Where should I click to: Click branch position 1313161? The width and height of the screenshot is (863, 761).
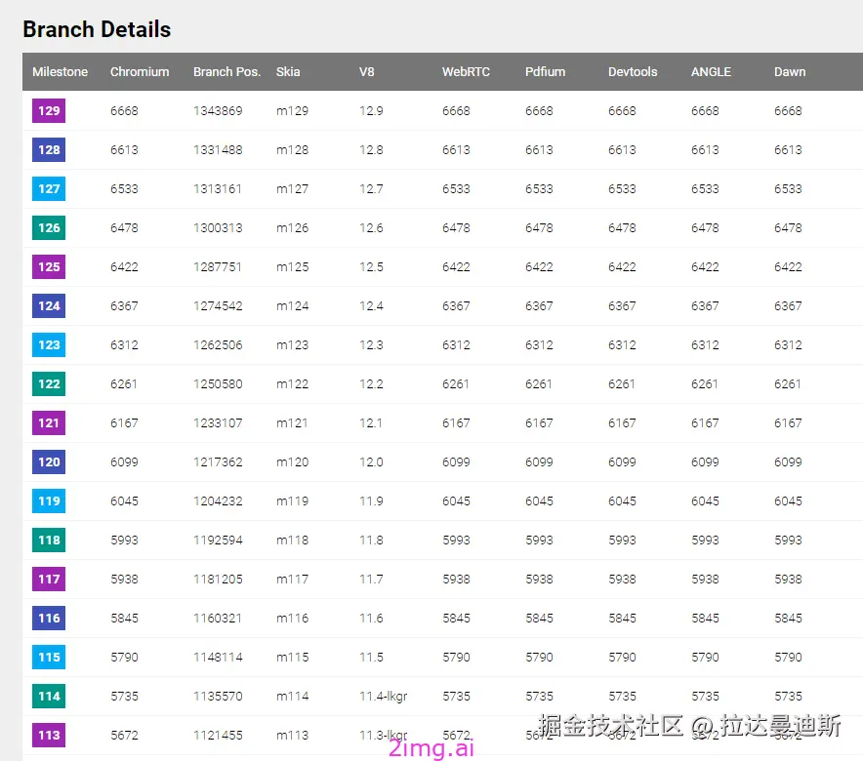tap(218, 189)
